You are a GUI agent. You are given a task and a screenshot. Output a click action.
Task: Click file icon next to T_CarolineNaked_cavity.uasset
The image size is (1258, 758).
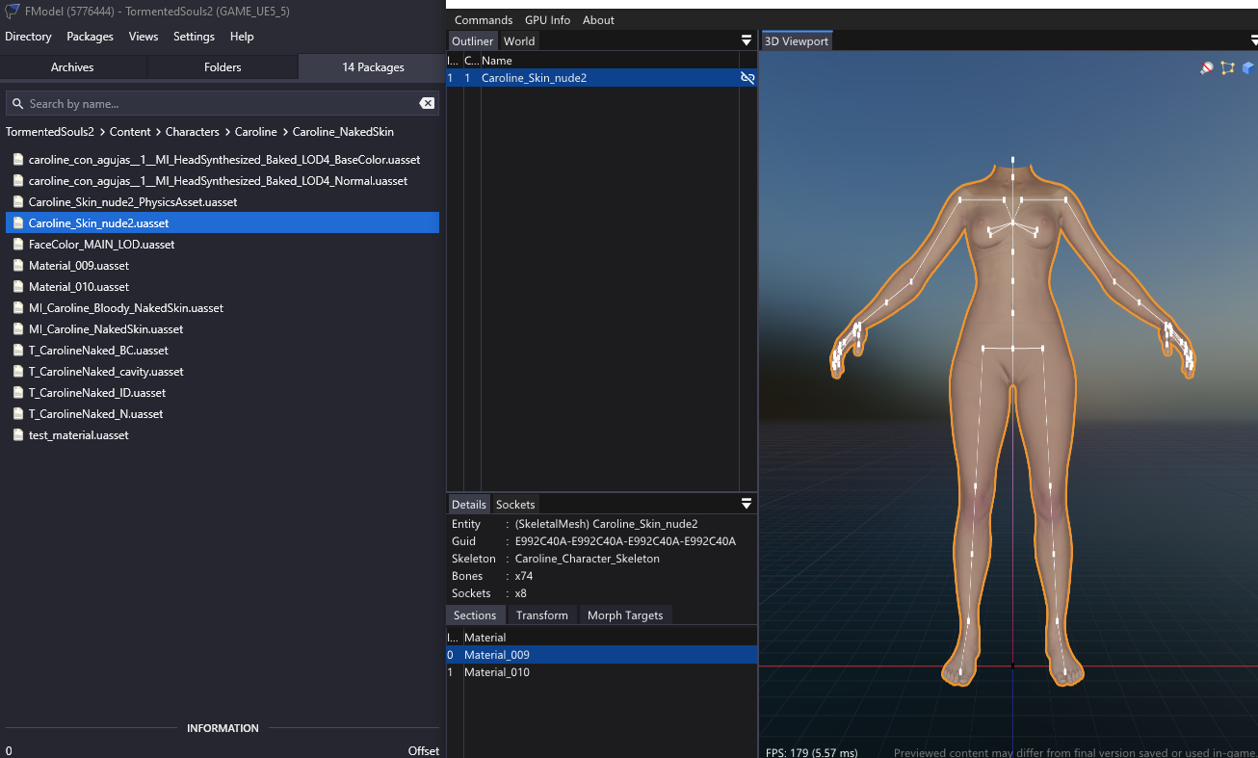(18, 372)
